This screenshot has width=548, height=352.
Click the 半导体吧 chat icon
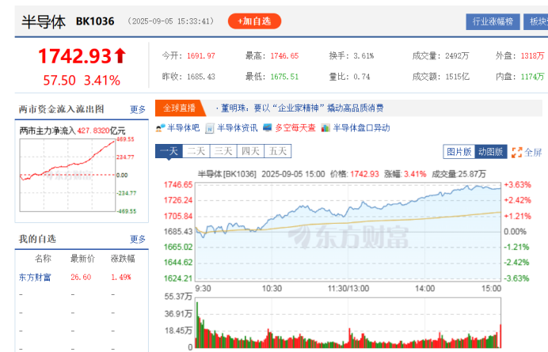click(x=161, y=128)
